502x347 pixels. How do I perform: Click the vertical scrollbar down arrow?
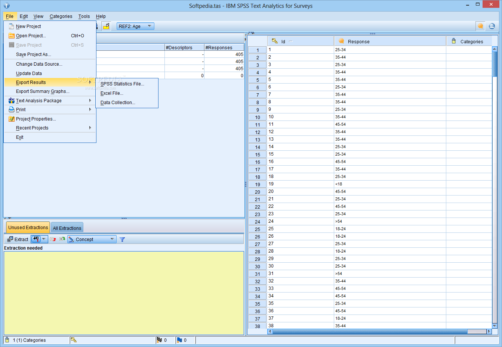pos(495,326)
